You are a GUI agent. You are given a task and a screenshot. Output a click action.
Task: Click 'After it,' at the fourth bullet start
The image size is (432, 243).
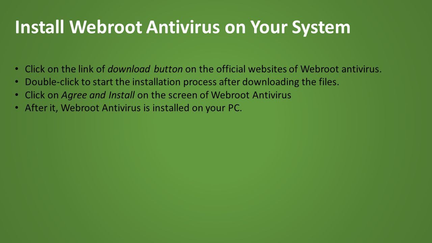click(x=42, y=108)
